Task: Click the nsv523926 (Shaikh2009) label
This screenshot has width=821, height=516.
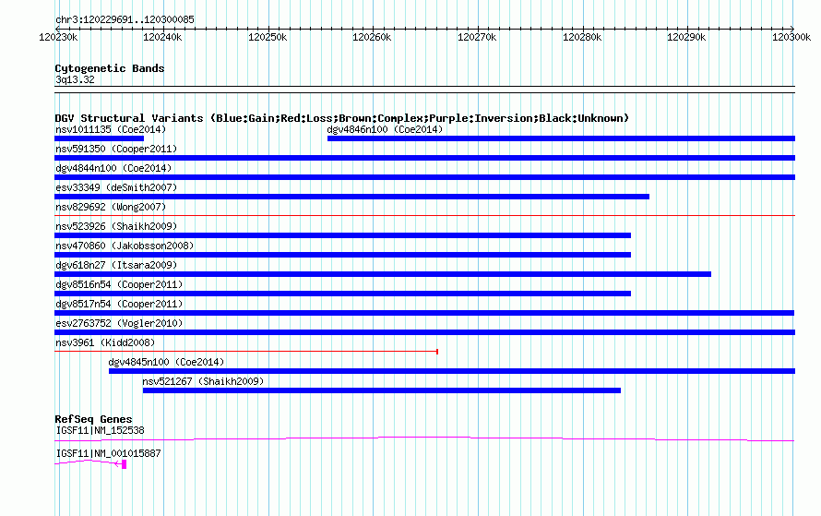Action: [x=116, y=226]
